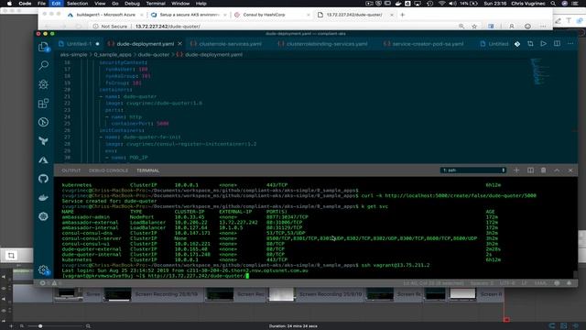The height and width of the screenshot is (330, 586).
Task: Open the terminal selector dropdown '1: ssh'
Action: (473, 170)
